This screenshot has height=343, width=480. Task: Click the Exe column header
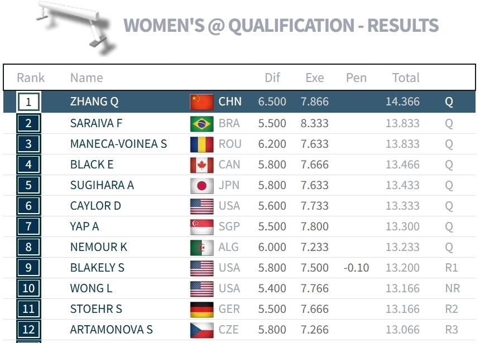pos(315,78)
